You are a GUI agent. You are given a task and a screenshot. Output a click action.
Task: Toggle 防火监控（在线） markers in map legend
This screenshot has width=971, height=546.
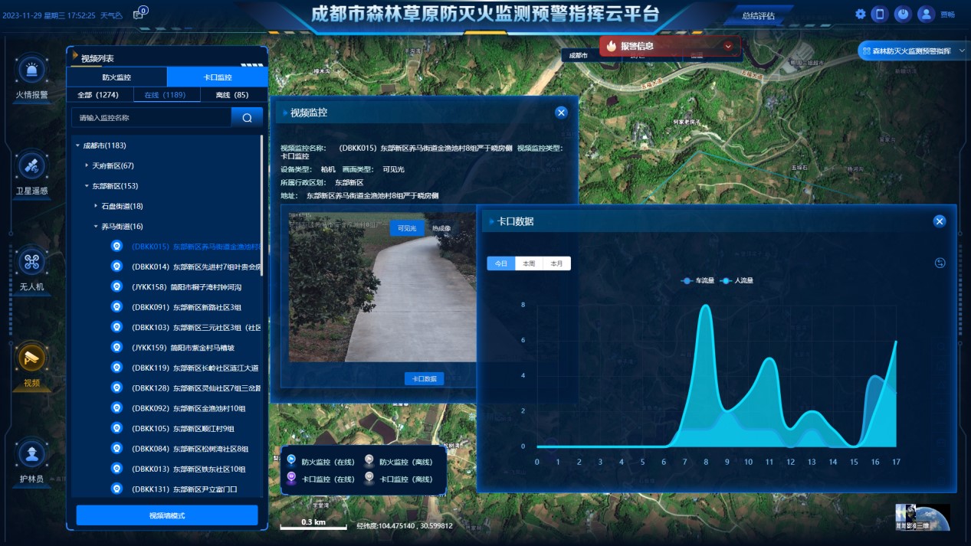(320, 462)
